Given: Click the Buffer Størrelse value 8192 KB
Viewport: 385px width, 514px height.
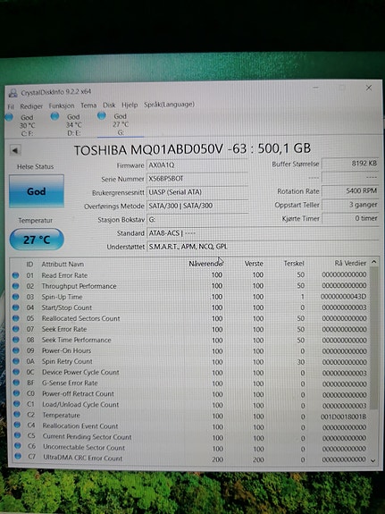Looking at the screenshot, I should (350, 164).
